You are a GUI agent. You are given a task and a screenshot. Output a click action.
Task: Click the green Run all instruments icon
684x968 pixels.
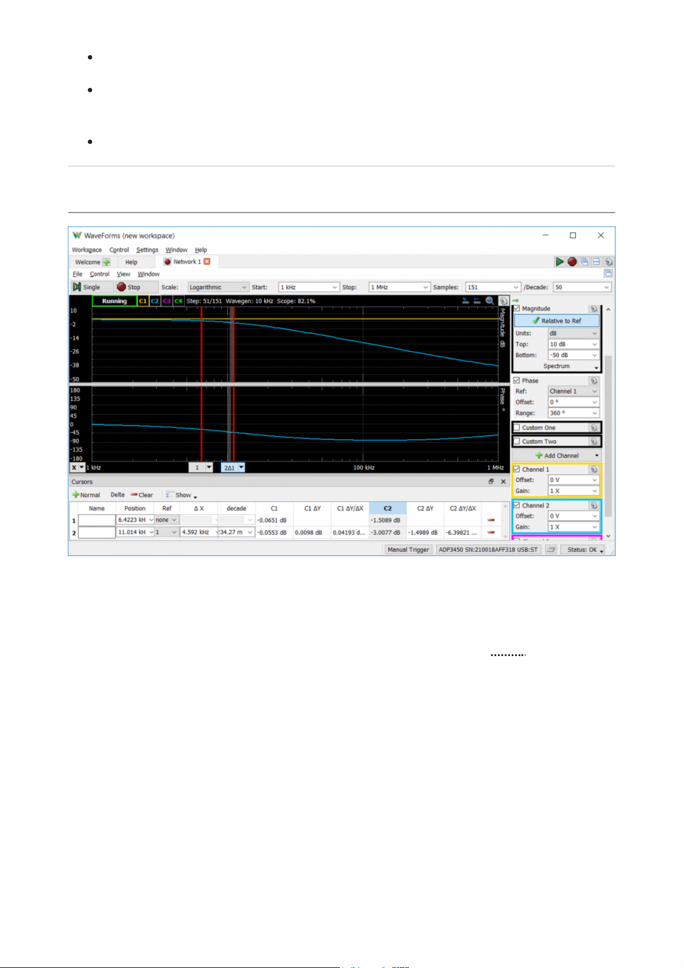pos(559,261)
